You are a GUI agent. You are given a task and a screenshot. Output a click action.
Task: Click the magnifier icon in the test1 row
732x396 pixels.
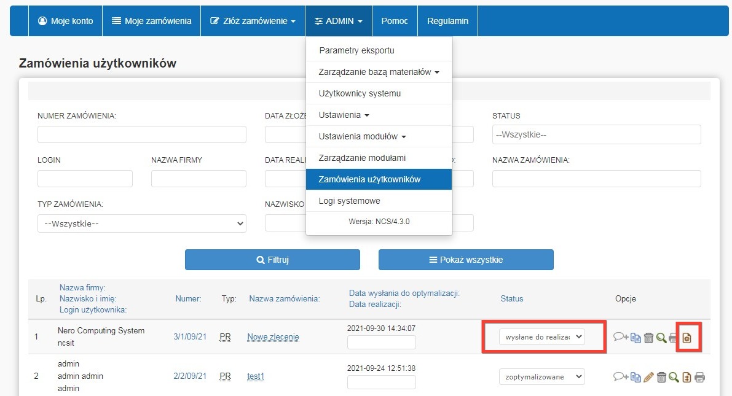[674, 377]
